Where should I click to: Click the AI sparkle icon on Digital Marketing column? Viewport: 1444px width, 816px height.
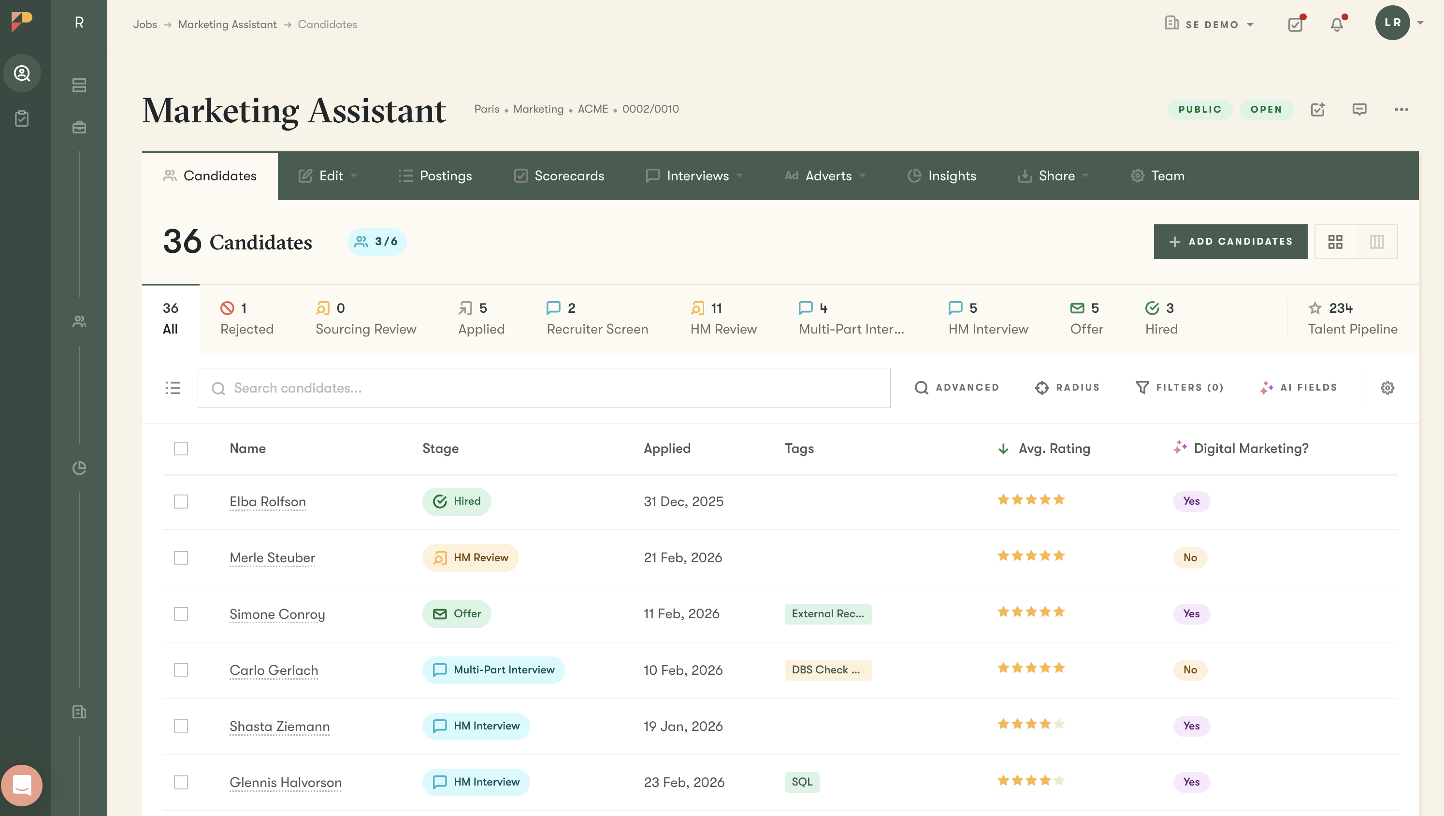1180,448
